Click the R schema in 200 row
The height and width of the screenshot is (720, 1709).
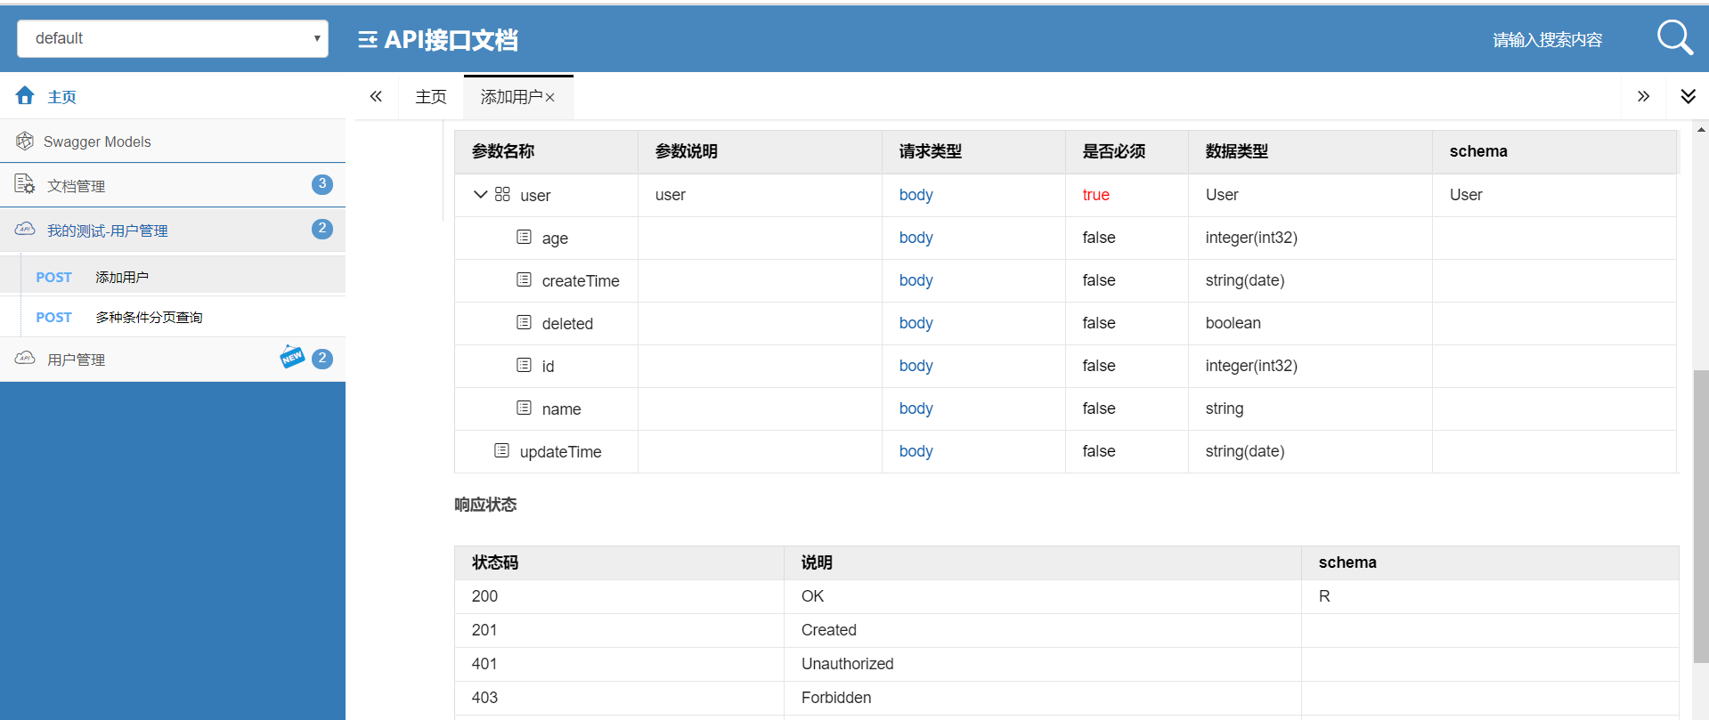[x=1324, y=596]
